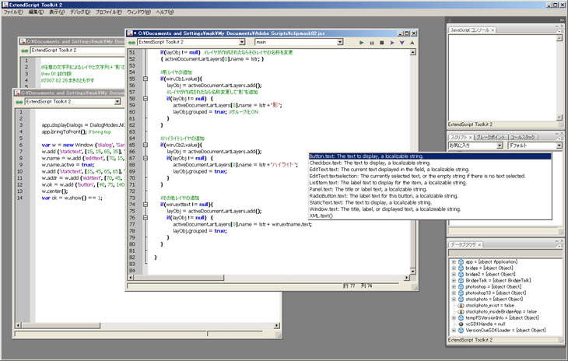Expand the tempPSVersionInfo tree node
This screenshot has width=568, height=361.
pyautogui.click(x=454, y=318)
